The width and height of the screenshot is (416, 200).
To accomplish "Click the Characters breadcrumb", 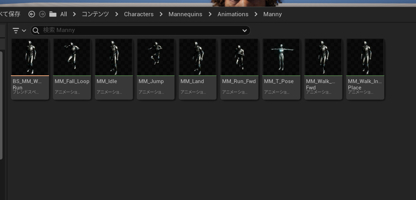I will (x=139, y=14).
